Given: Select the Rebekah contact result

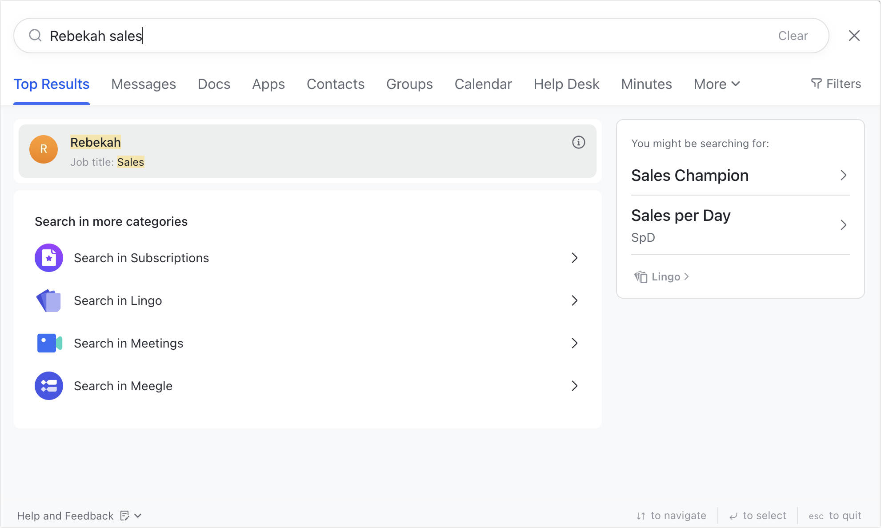Looking at the screenshot, I should pos(308,151).
